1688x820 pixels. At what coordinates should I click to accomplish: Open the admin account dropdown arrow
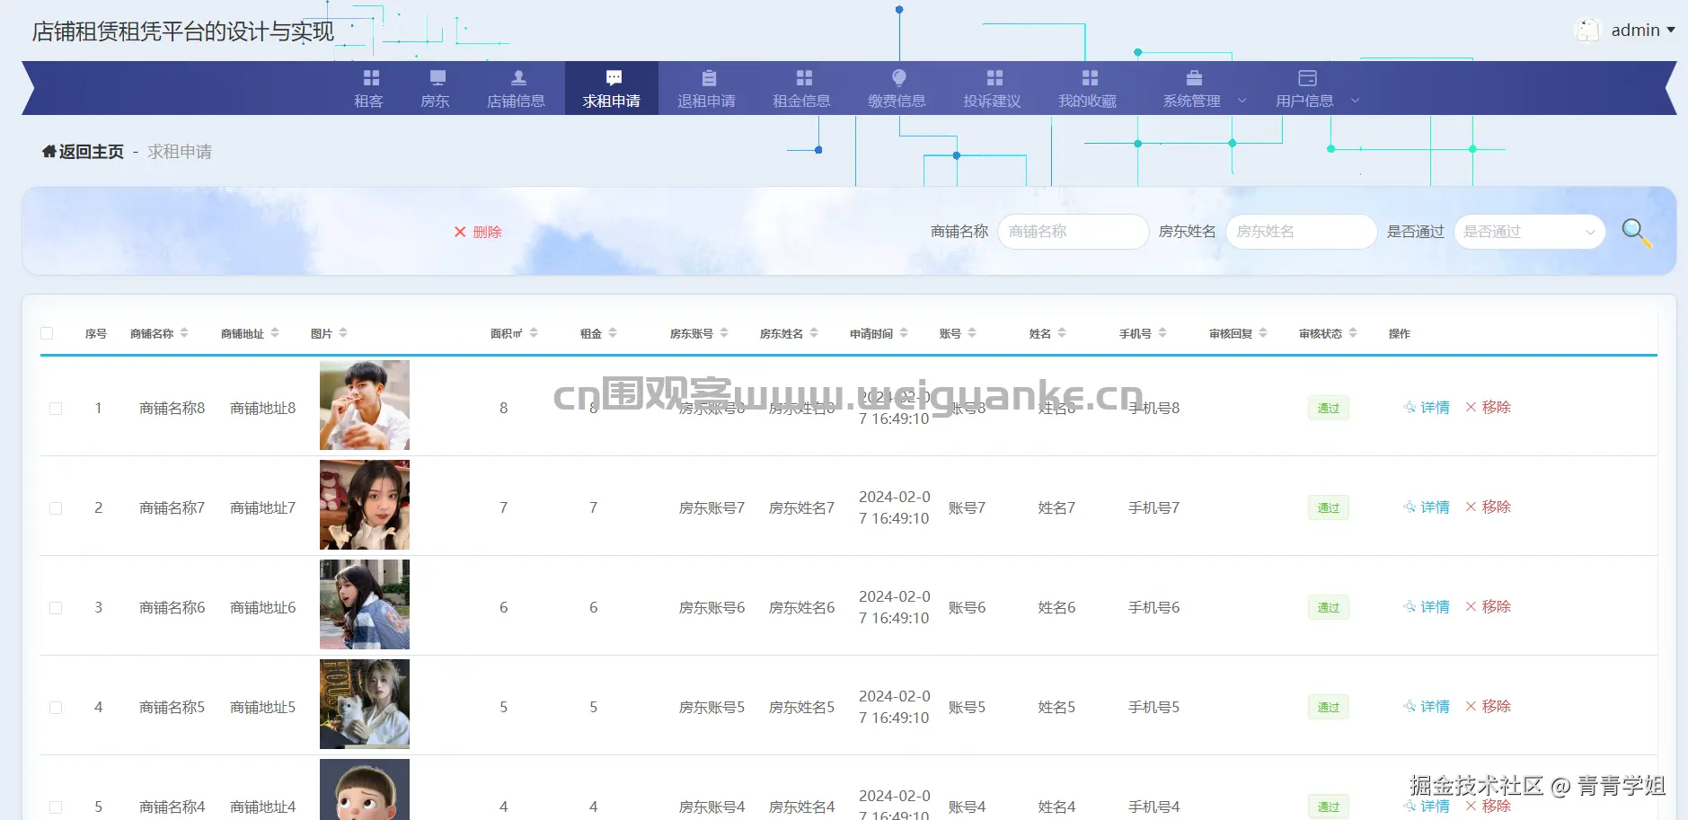[x=1671, y=31]
